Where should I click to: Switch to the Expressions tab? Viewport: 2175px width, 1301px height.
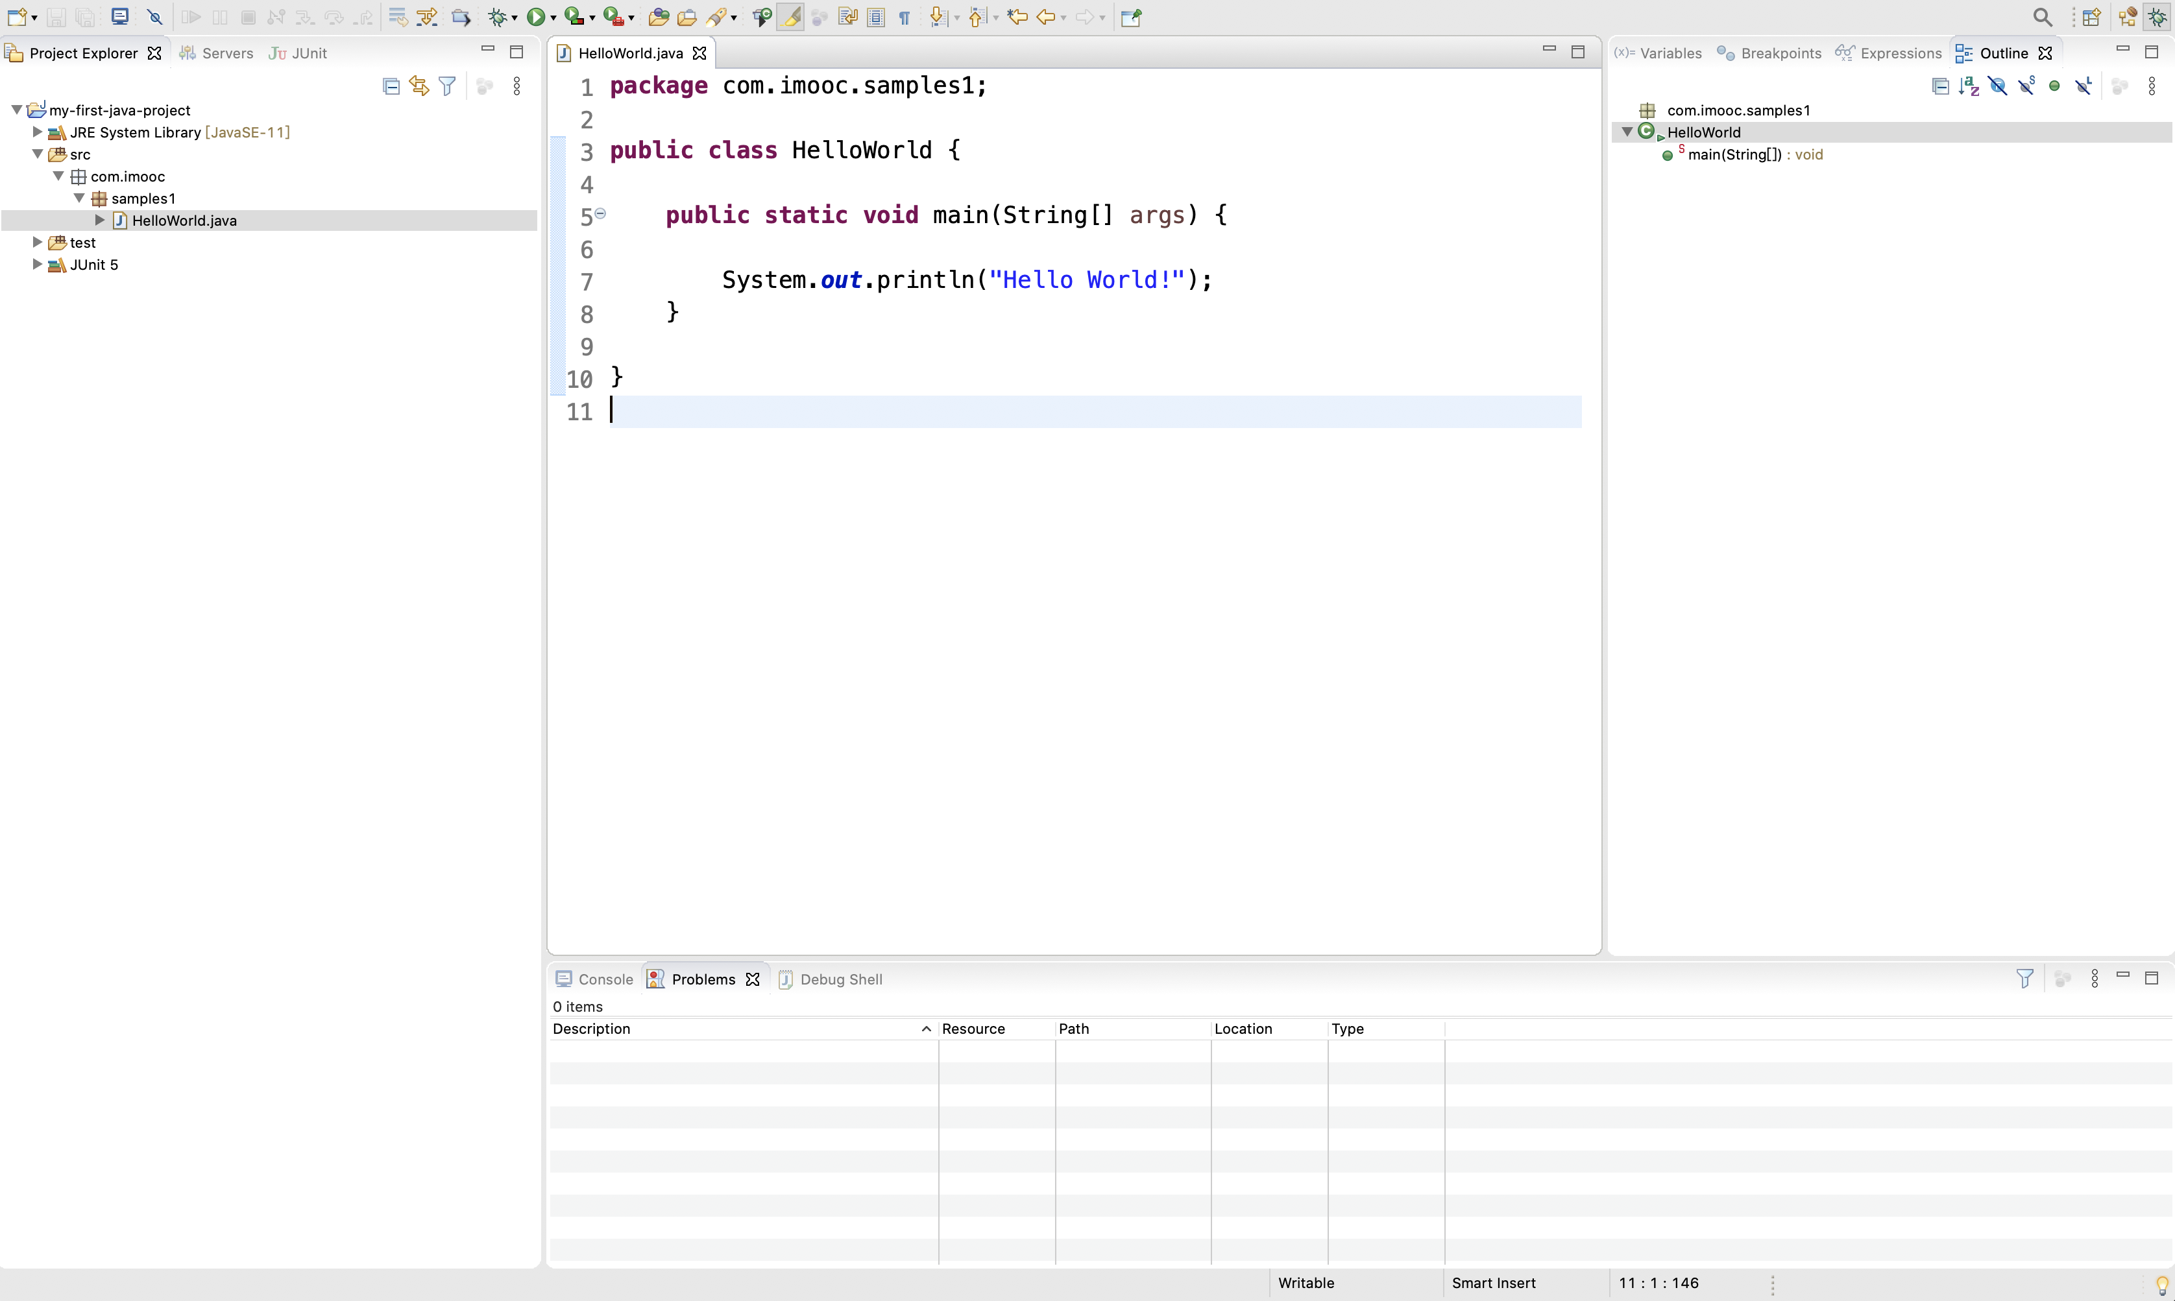(x=1888, y=53)
